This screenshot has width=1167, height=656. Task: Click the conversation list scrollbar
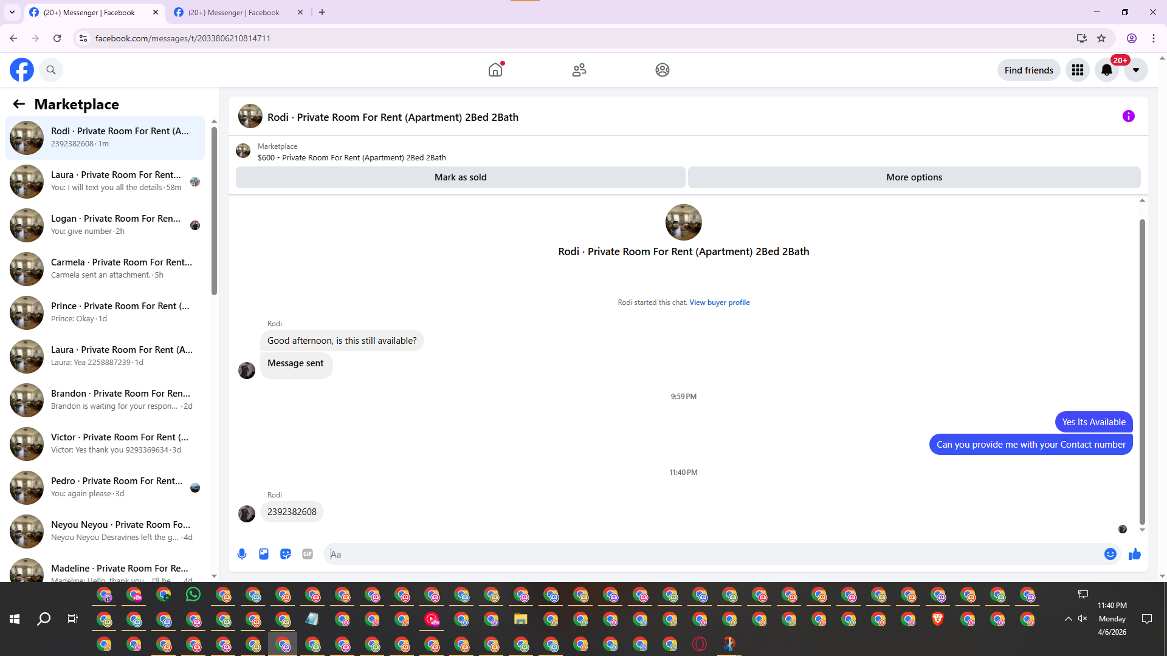pos(214,210)
